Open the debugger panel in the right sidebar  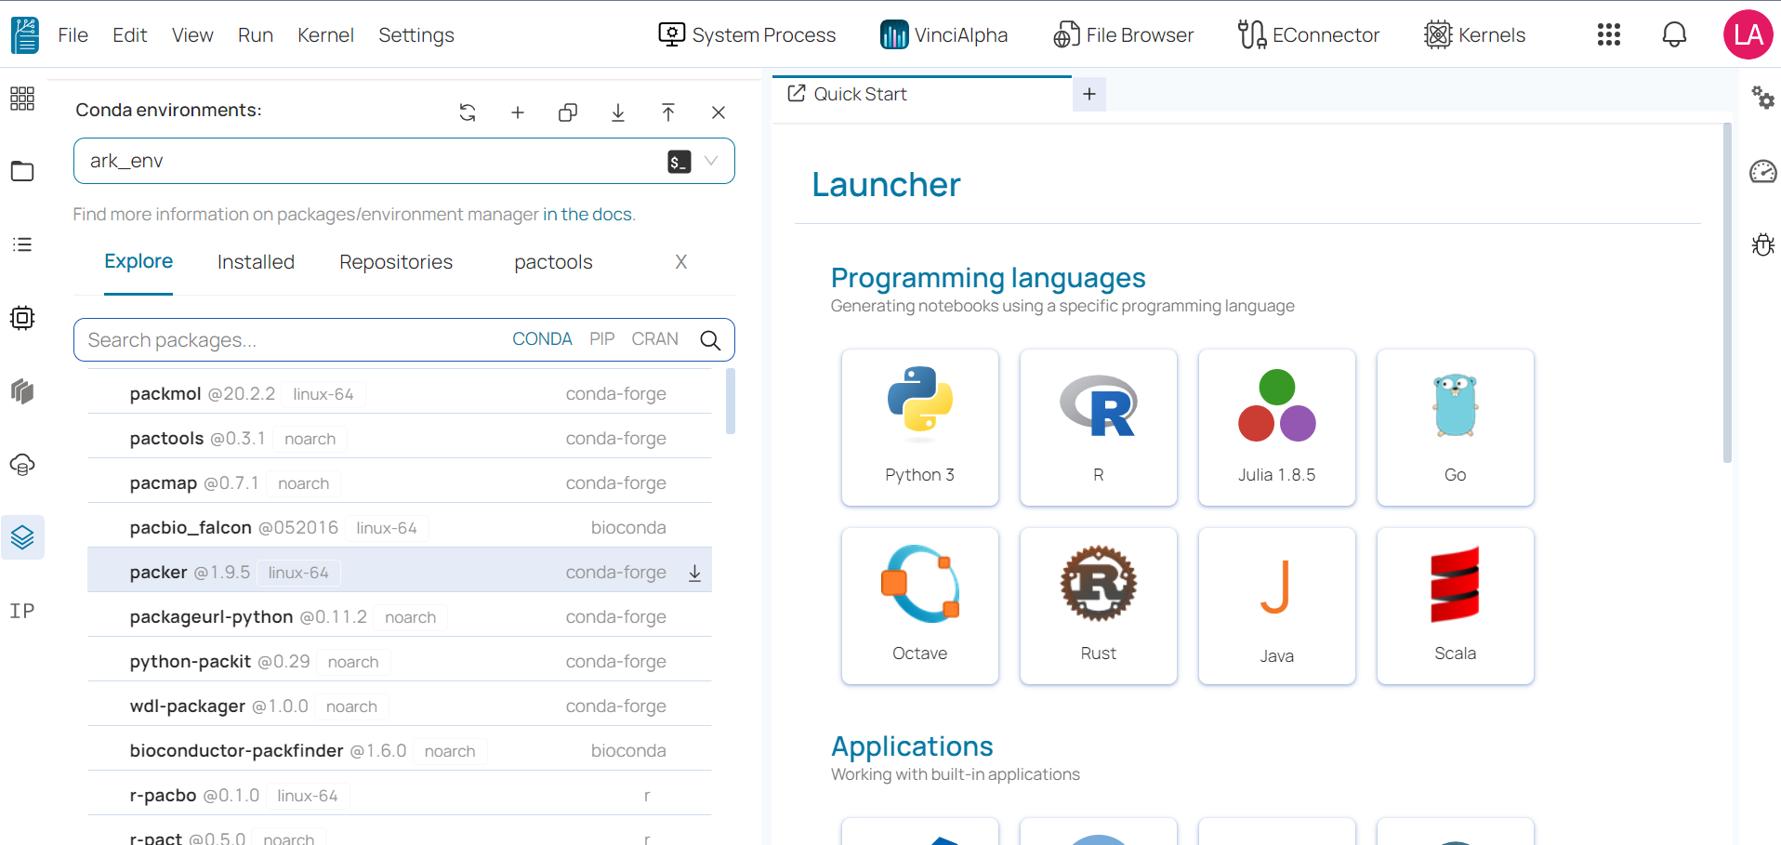tap(1762, 244)
